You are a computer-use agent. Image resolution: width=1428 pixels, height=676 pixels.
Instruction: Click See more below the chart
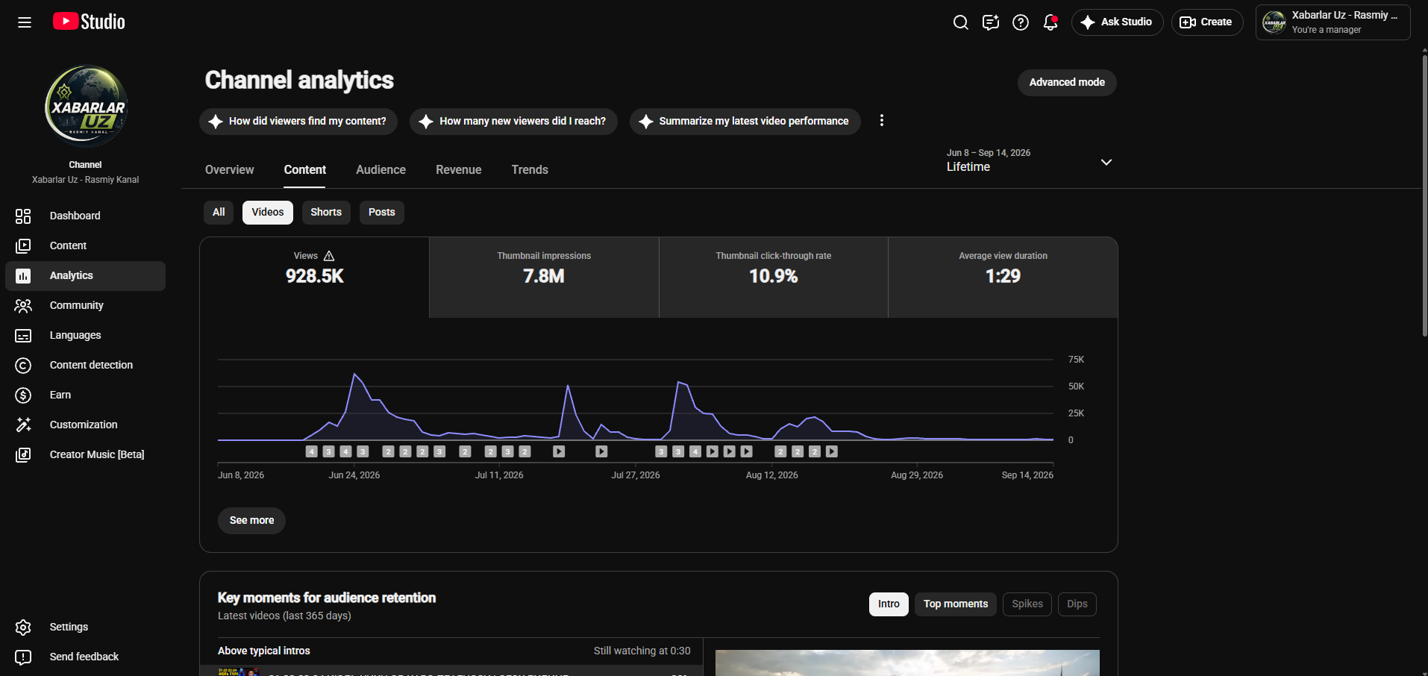pos(251,520)
